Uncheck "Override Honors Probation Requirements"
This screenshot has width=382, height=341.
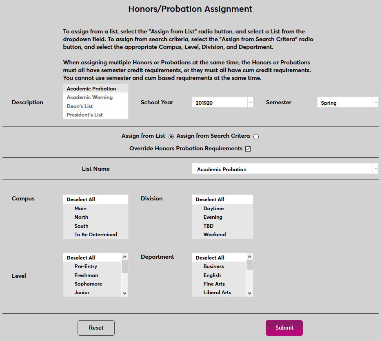pos(248,149)
